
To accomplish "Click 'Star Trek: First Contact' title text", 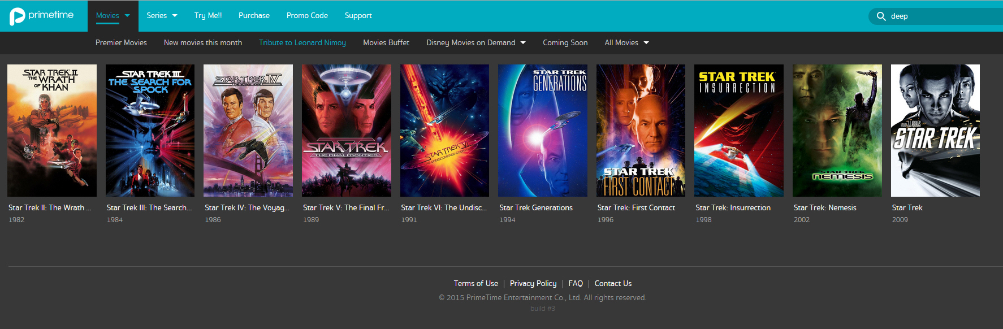I will (636, 208).
